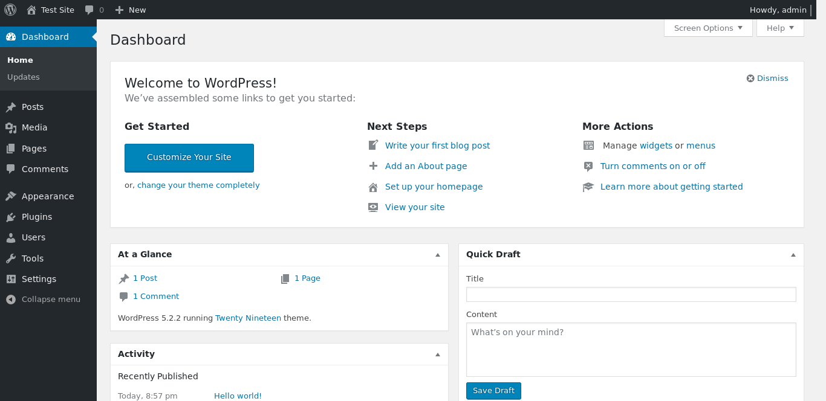Screen dimensions: 826x401
Task: Click the widgets link
Action: [656, 146]
